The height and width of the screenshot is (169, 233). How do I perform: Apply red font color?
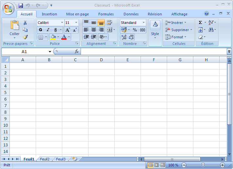(64, 37)
